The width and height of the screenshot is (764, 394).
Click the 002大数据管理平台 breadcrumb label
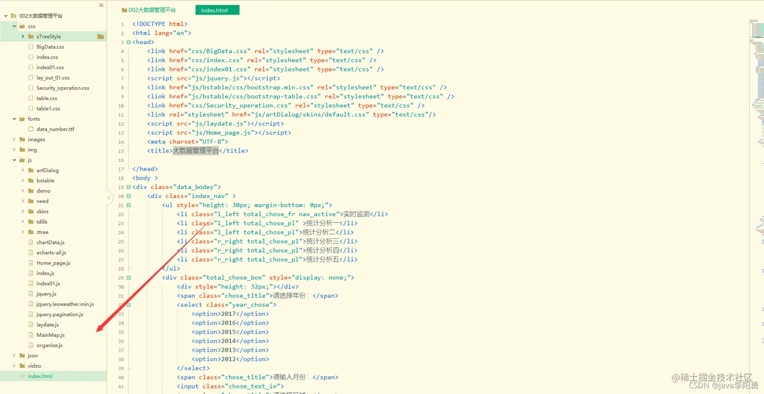pyautogui.click(x=152, y=10)
